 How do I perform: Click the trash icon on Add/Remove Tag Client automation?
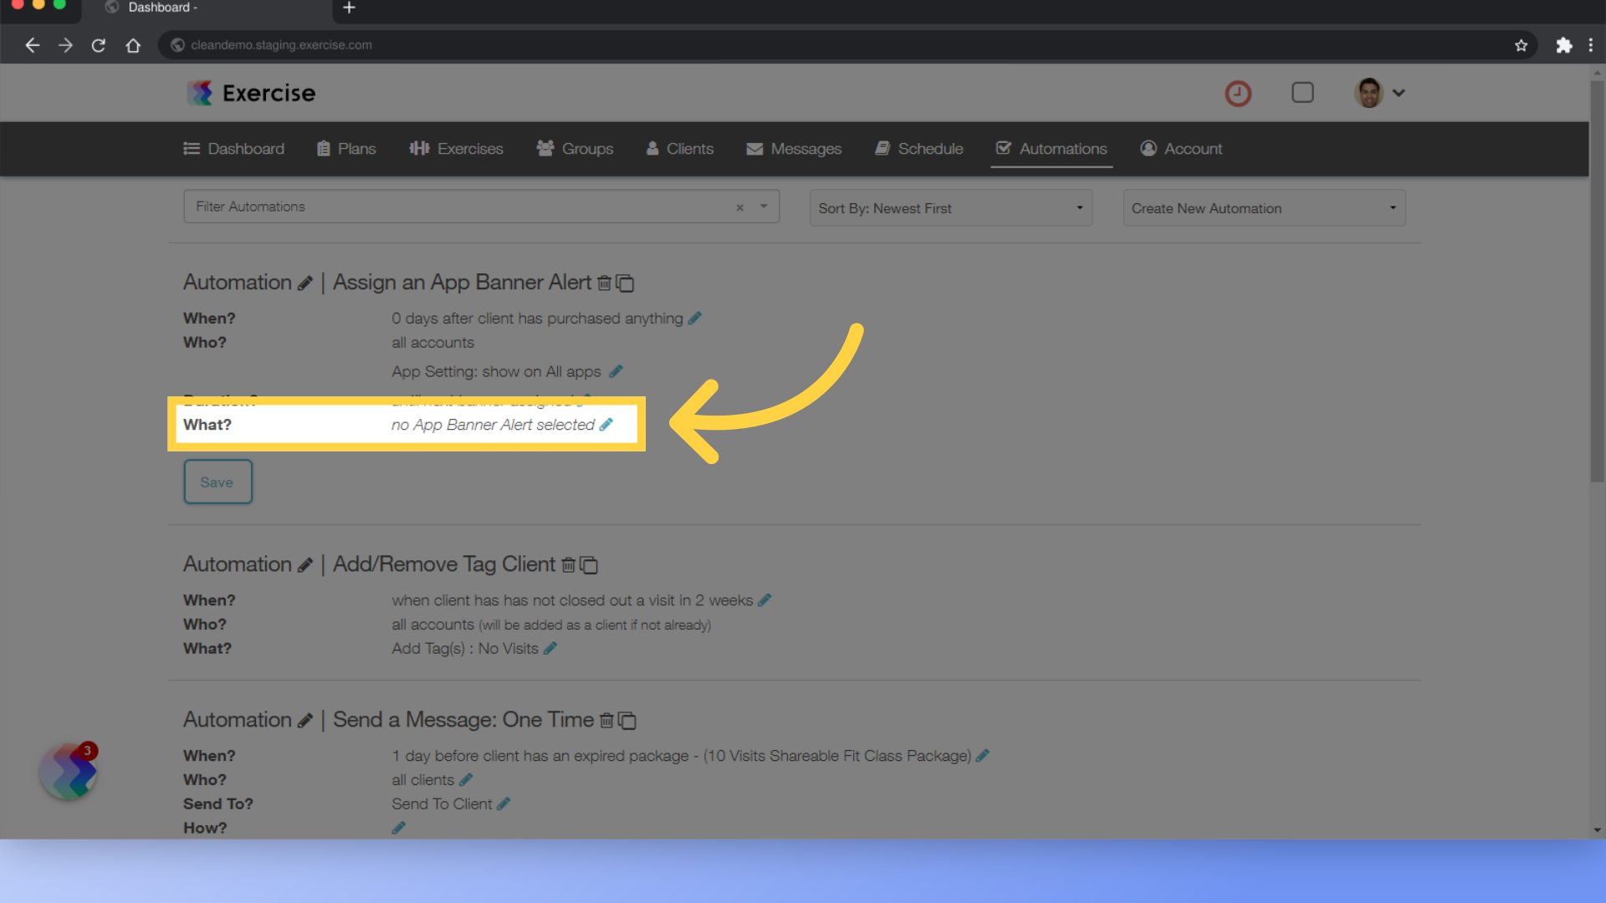coord(569,564)
